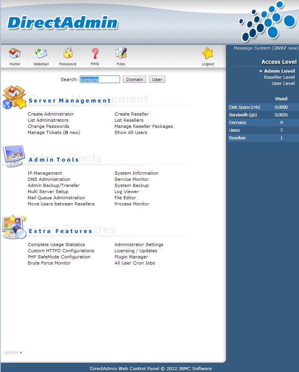Switch to Reseller Level access
Viewport: 299px width, 372px height.
(x=279, y=77)
